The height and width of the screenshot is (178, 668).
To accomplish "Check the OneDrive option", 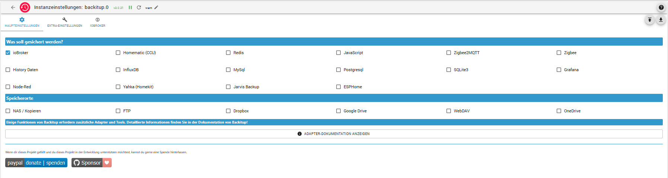I will point(559,111).
